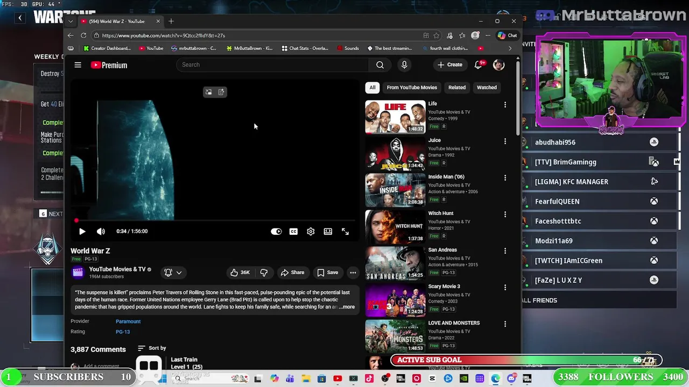The height and width of the screenshot is (387, 689).
Task: Dislike the video
Action: coord(264,273)
